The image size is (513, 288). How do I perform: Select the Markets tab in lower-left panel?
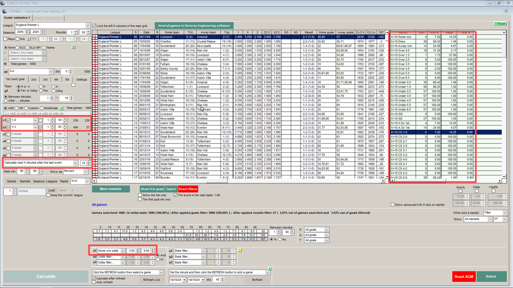coord(25,181)
